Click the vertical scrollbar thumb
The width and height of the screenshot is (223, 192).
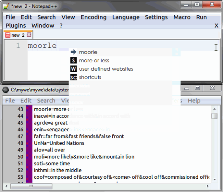214,116
